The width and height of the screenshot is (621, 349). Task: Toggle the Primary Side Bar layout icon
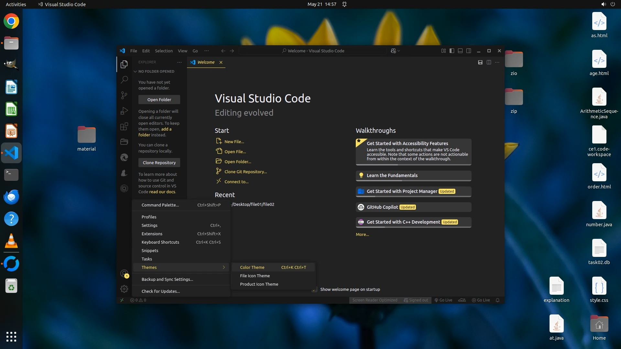pyautogui.click(x=452, y=51)
